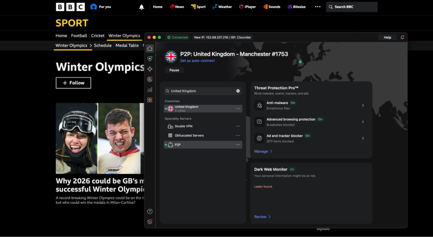The height and width of the screenshot is (237, 433).
Task: Click the yellow SPORT heading
Action: [72, 23]
